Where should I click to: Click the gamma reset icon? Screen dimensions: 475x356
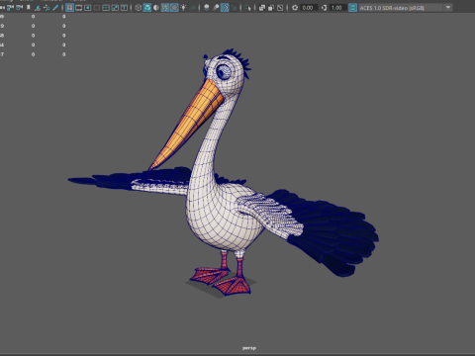pyautogui.click(x=324, y=8)
